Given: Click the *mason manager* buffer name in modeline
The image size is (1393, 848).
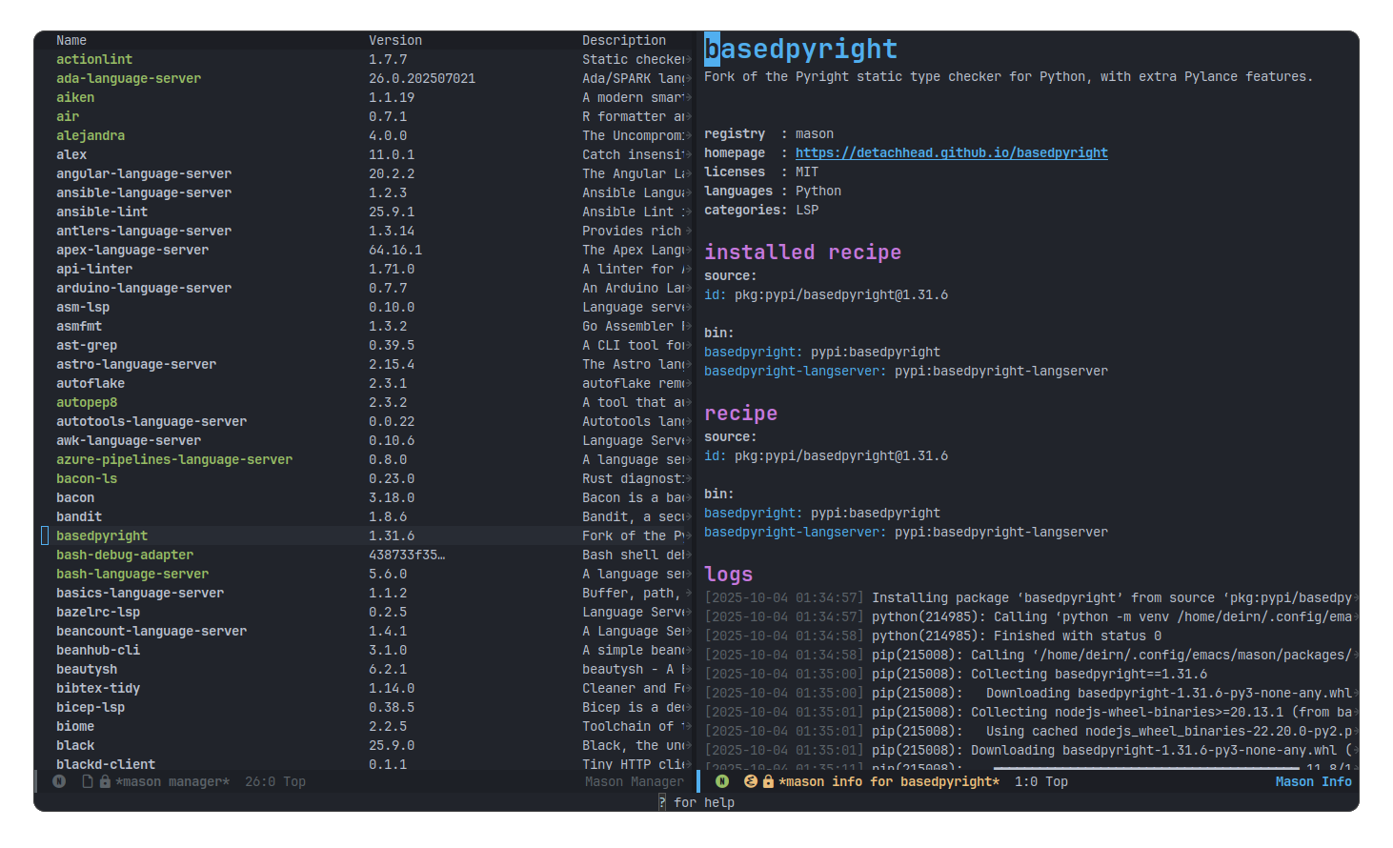Looking at the screenshot, I should [172, 781].
